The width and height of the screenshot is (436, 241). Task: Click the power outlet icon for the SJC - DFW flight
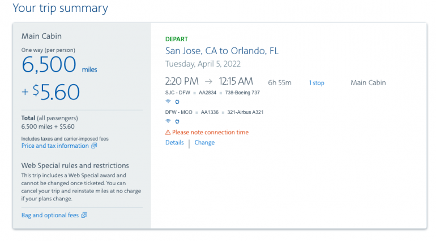pyautogui.click(x=177, y=102)
